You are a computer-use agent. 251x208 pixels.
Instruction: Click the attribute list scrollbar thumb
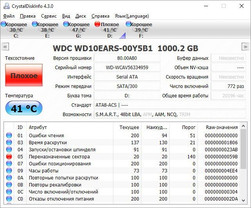243,149
